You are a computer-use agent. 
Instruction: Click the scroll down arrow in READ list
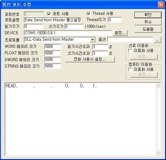click(x=158, y=153)
